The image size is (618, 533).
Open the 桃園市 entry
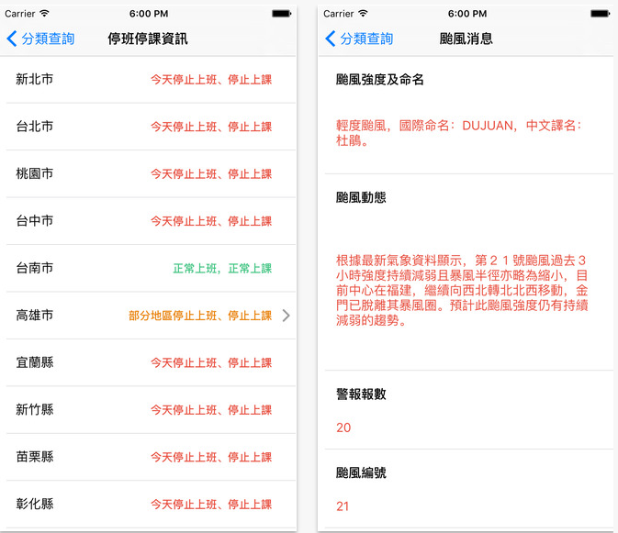[x=149, y=173]
